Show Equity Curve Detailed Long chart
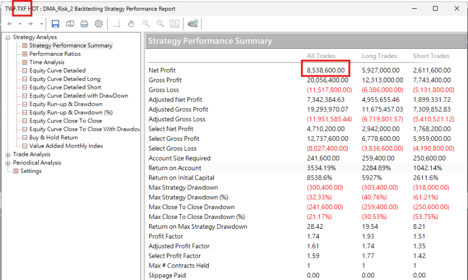The height and width of the screenshot is (280, 468). (65, 79)
